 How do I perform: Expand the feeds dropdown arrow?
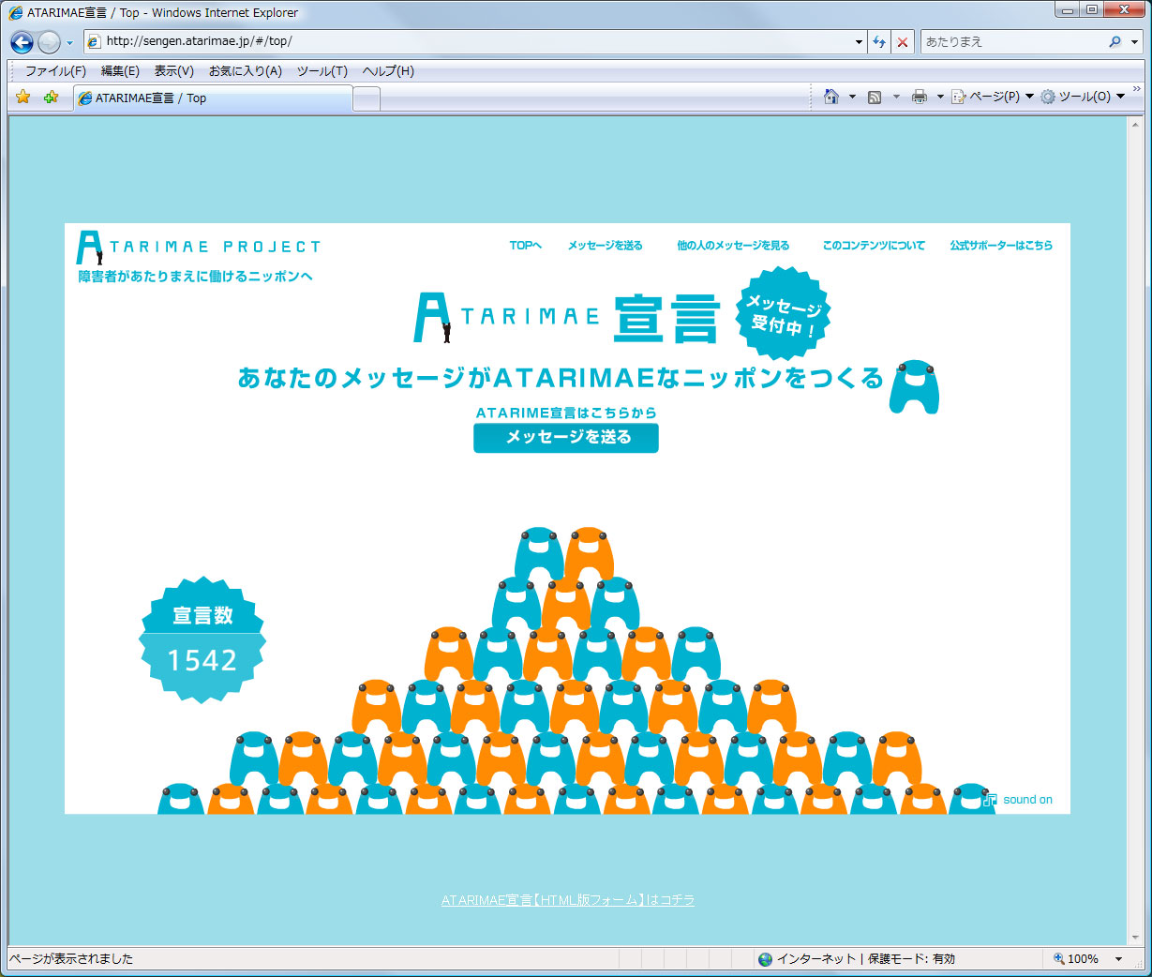pyautogui.click(x=896, y=97)
